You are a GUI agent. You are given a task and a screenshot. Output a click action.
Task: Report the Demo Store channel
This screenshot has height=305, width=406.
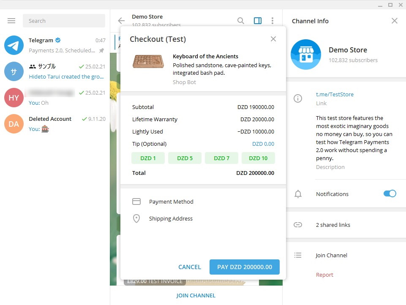(324, 275)
